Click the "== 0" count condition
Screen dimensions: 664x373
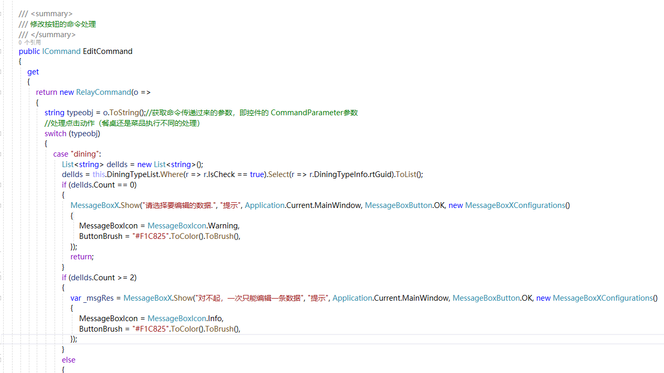(126, 185)
